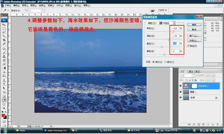
Task: Select the Path Selection tool
Action: click(4, 88)
